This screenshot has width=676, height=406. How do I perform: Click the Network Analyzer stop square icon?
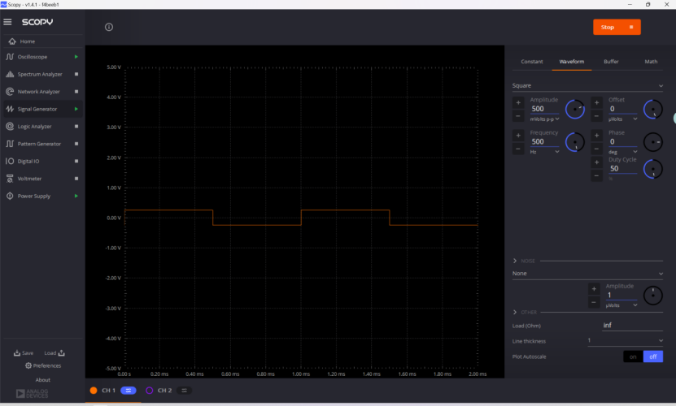click(76, 92)
